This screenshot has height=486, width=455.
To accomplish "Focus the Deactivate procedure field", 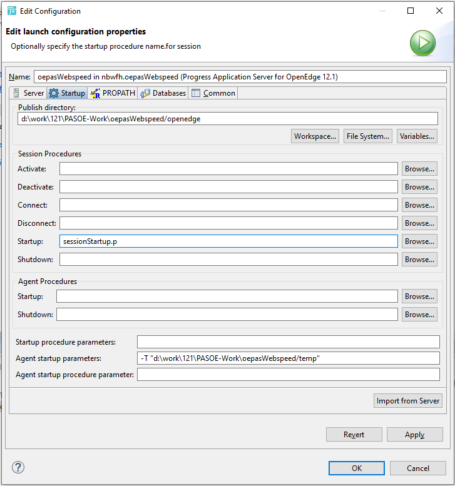I will tap(228, 187).
